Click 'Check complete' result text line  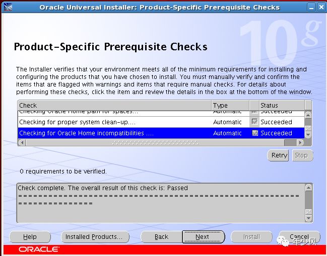click(x=103, y=188)
